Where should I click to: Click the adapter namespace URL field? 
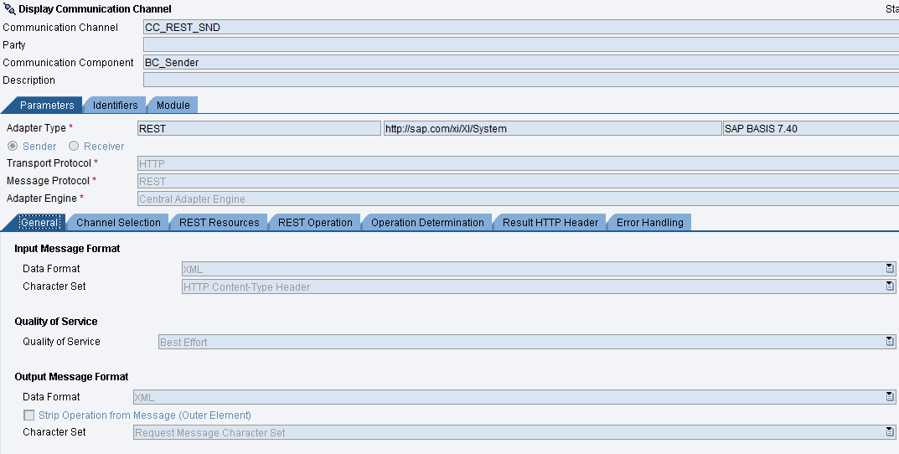tap(552, 128)
